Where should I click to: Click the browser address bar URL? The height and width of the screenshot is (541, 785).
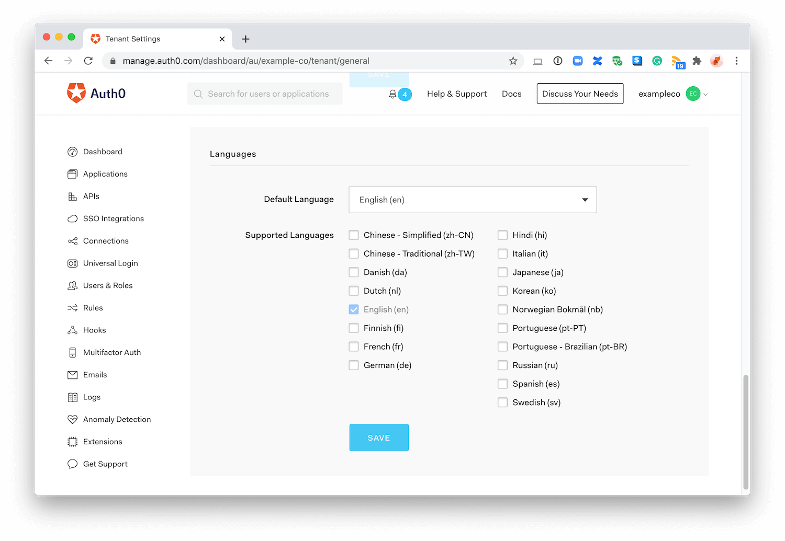coord(246,61)
